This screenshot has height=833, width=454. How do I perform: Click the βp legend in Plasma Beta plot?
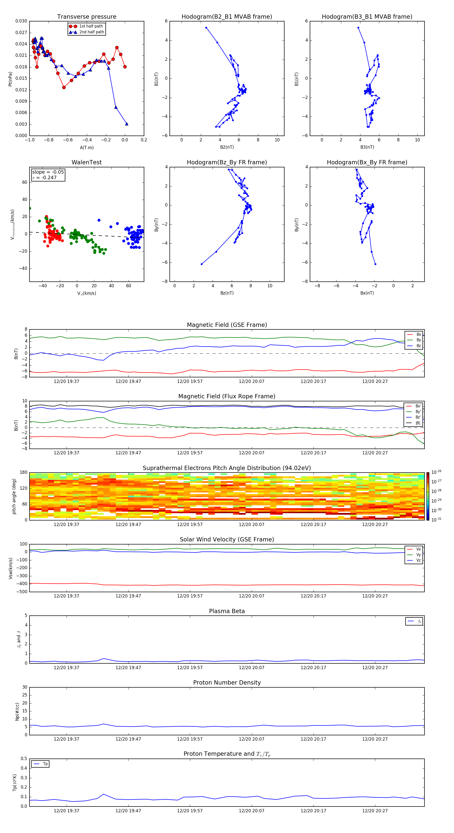coord(414,621)
